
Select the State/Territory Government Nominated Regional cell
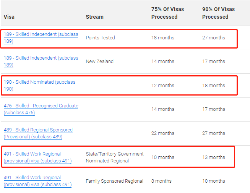pos(115,157)
